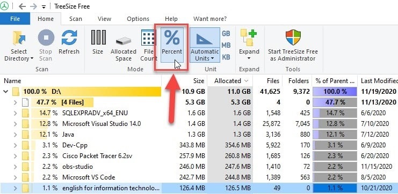398x194 pixels.
Task: Select the D:\ root row
Action: (x=199, y=92)
